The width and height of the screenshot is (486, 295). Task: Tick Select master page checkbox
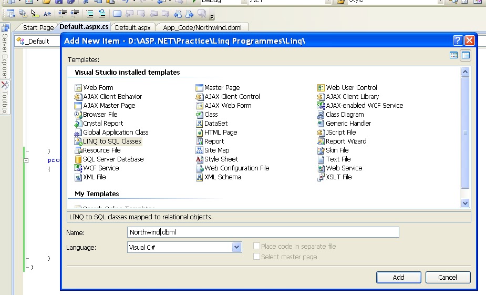point(256,257)
